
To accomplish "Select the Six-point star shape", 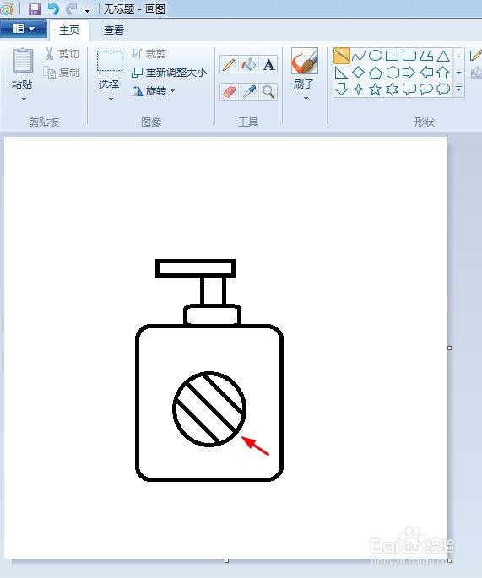I will pyautogui.click(x=392, y=89).
